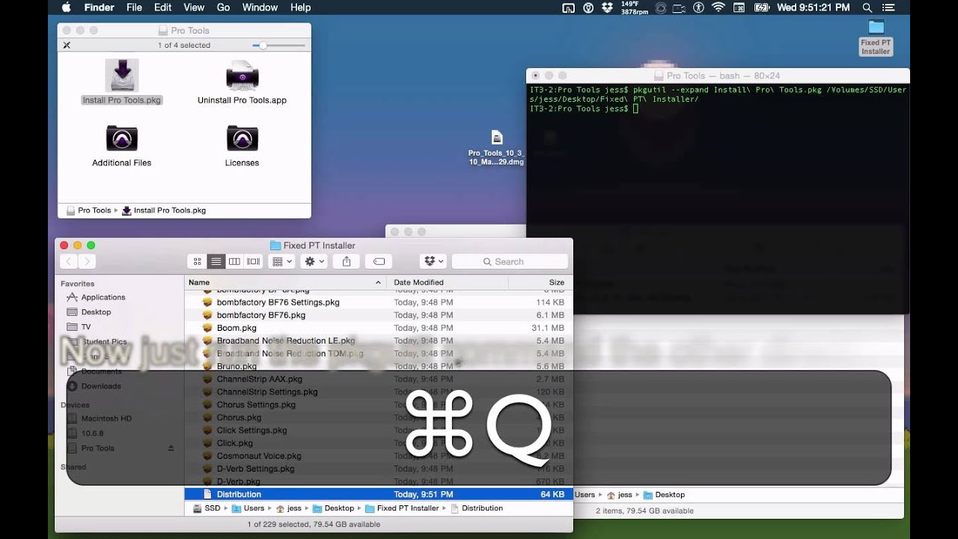This screenshot has width=958, height=539.
Task: Click Desktop in Fixed PT Installer path bar
Action: point(333,508)
